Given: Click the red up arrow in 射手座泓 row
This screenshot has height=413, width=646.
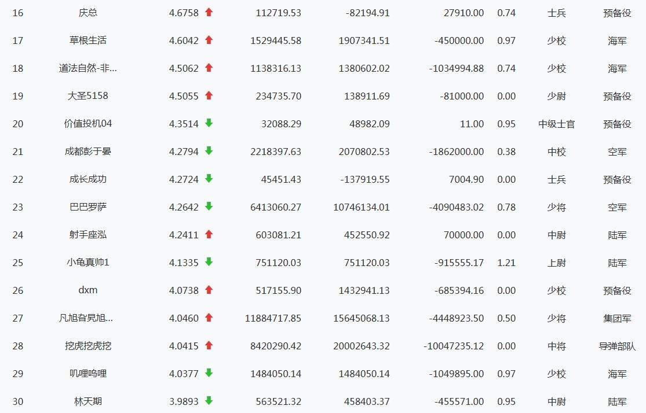Looking at the screenshot, I should point(209,234).
